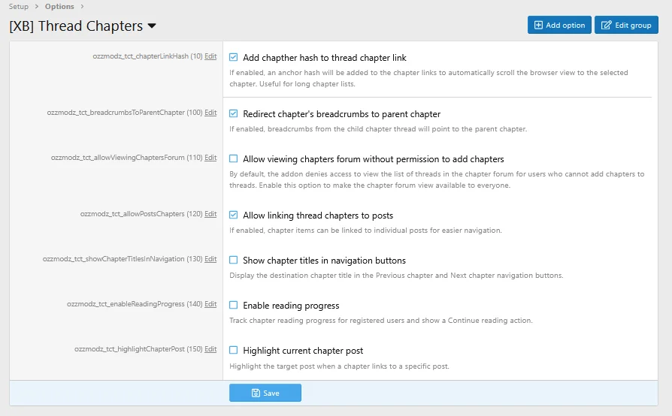This screenshot has height=416, width=672.
Task: Click the ozzmodz_tct_highlightChapterPost (150) identifier
Action: (x=138, y=349)
